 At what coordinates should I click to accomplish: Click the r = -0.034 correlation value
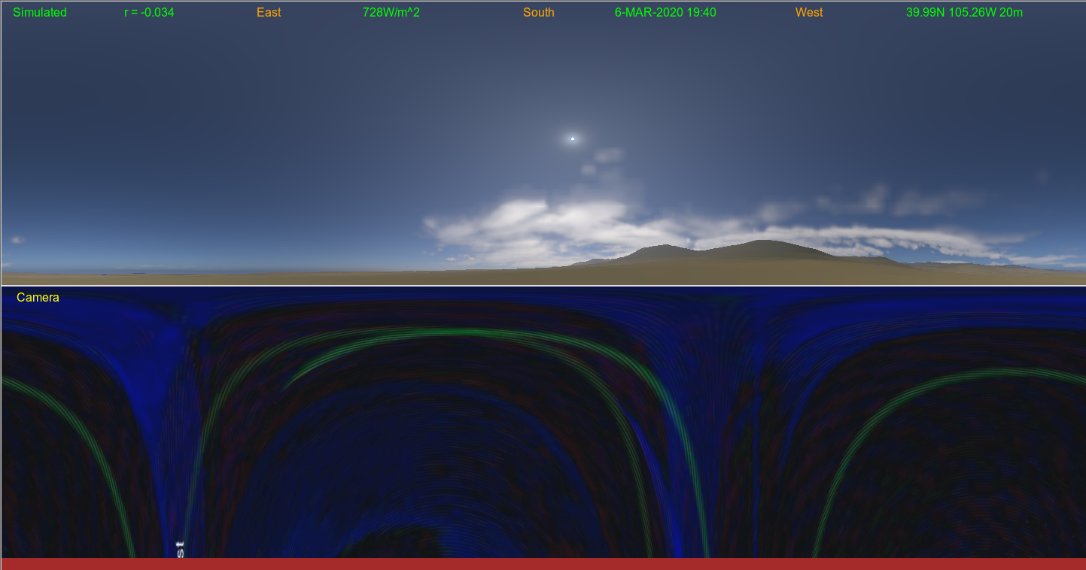pos(149,13)
